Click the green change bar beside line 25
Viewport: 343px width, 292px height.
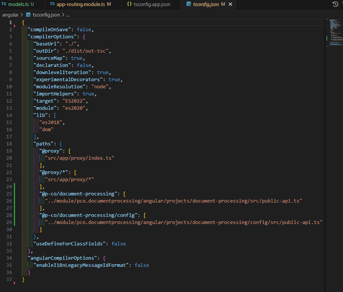(x=15, y=194)
